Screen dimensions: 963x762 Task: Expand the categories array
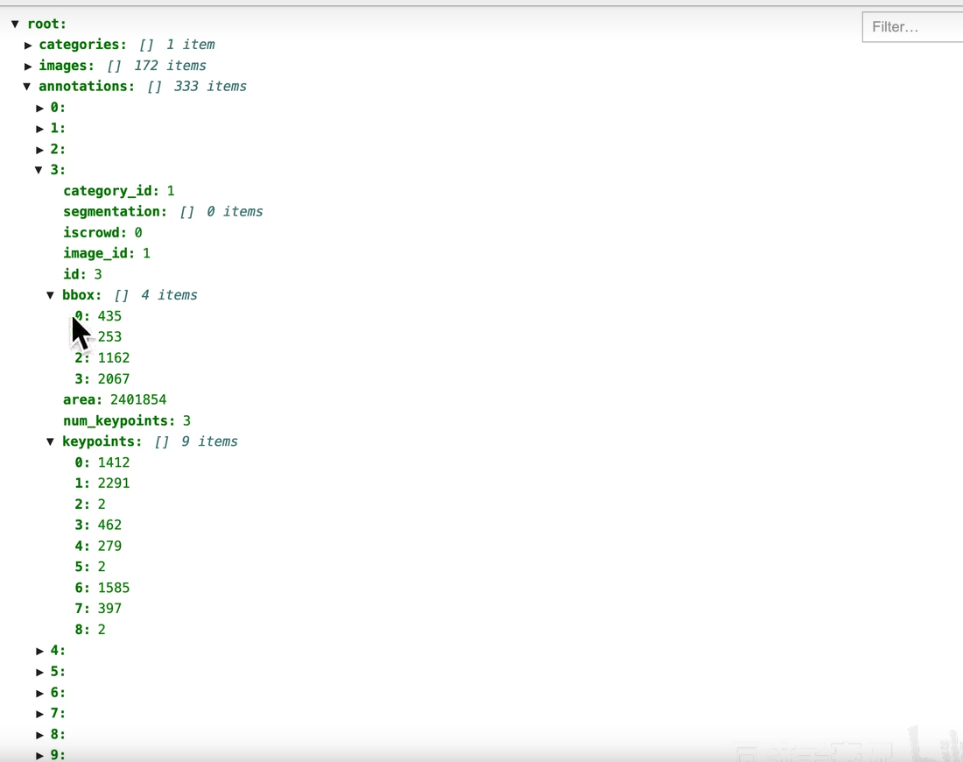coord(28,45)
